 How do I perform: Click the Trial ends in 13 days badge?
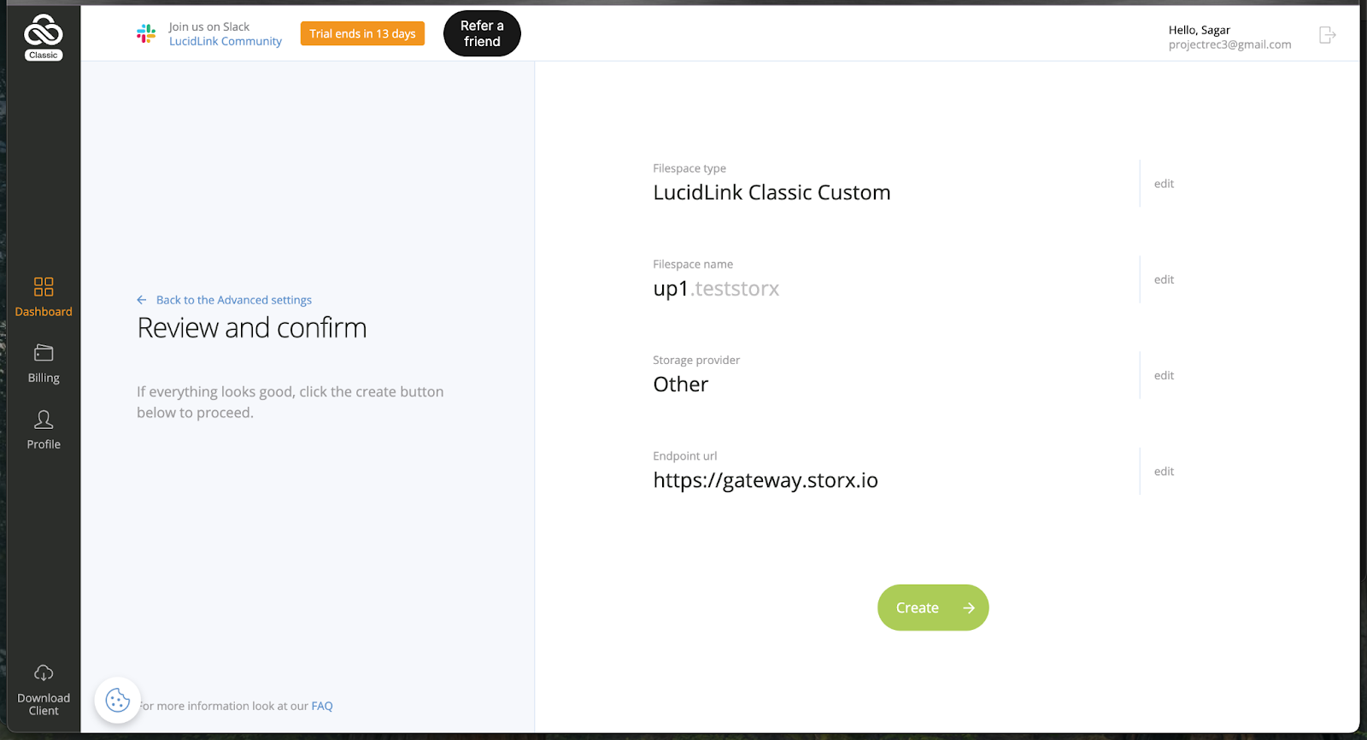click(x=362, y=33)
